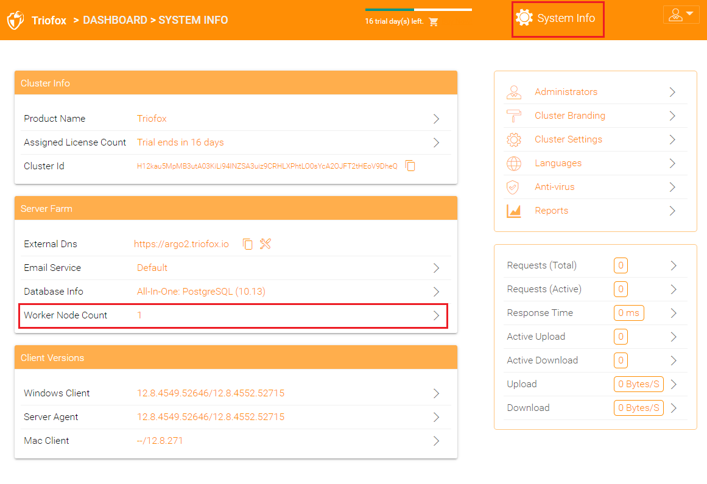Expand the Mac Client row chevron

click(x=436, y=441)
